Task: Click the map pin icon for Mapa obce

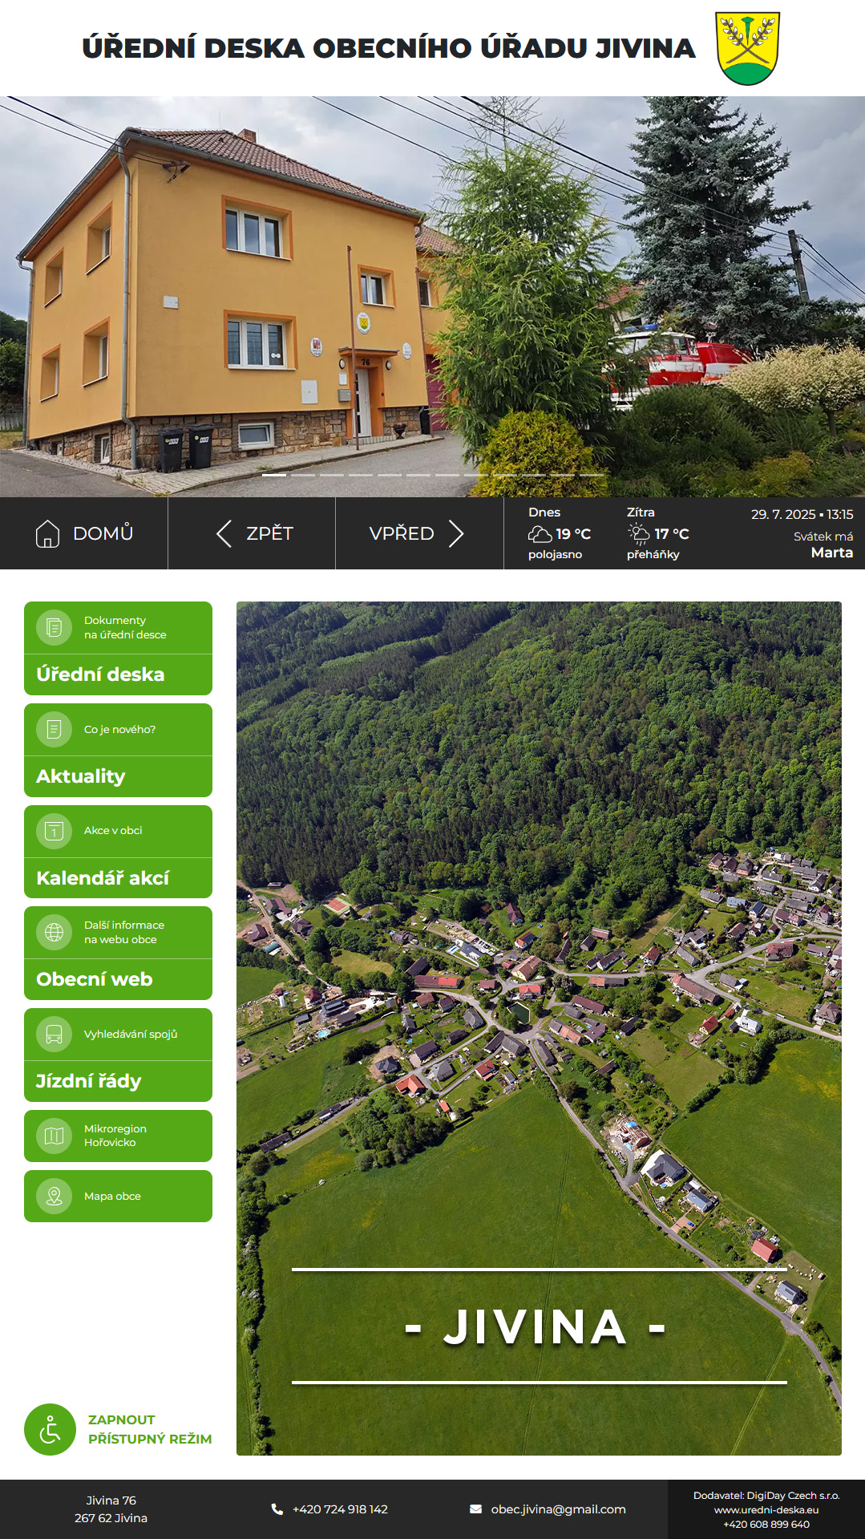Action: 54,1196
